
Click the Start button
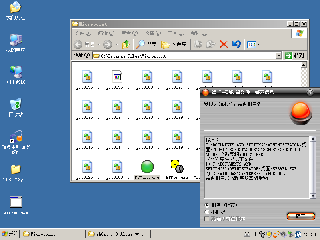pos(10,234)
